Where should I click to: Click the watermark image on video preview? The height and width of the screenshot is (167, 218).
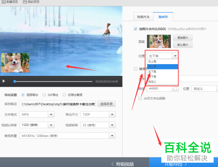pyautogui.click(x=15, y=63)
